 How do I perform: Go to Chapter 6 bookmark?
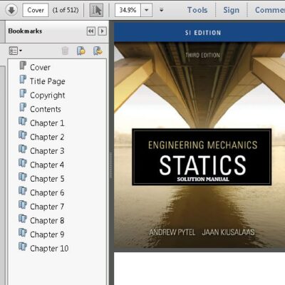click(47, 192)
